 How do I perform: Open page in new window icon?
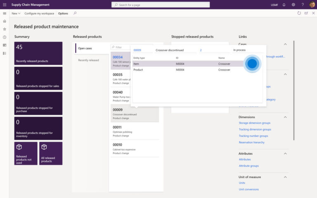[306, 13]
